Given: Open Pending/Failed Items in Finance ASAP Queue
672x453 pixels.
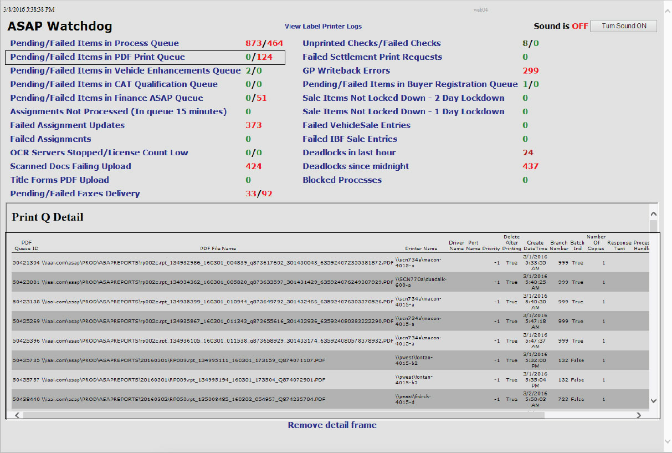Looking at the screenshot, I should tap(106, 98).
